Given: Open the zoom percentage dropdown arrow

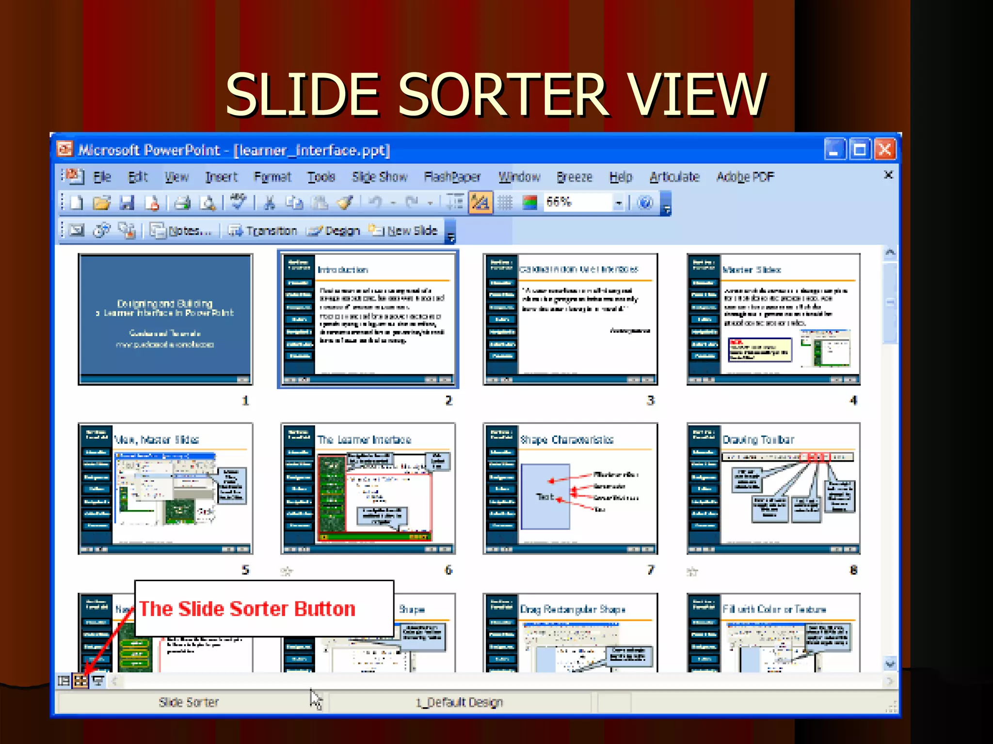Looking at the screenshot, I should [x=619, y=203].
